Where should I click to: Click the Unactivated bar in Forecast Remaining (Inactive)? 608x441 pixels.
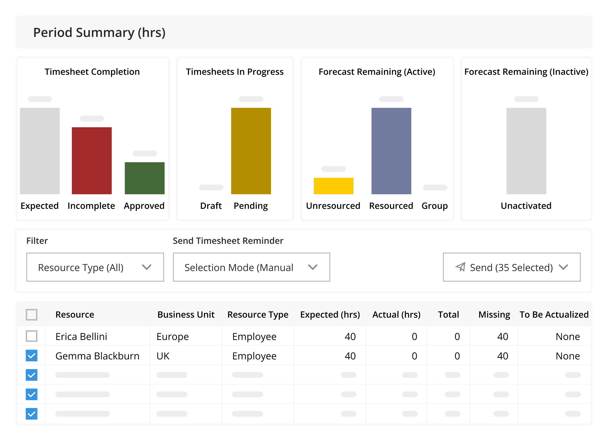(526, 151)
